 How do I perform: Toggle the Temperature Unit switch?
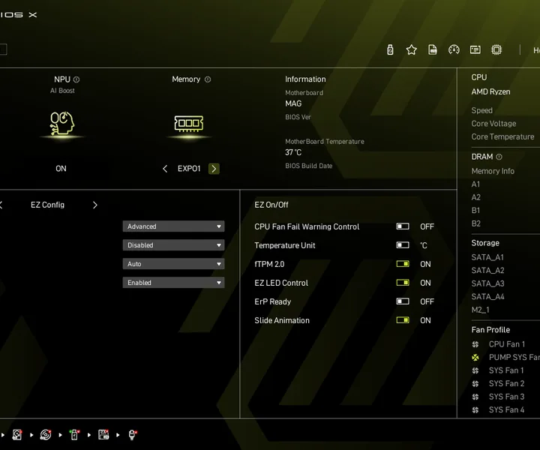pyautogui.click(x=403, y=245)
